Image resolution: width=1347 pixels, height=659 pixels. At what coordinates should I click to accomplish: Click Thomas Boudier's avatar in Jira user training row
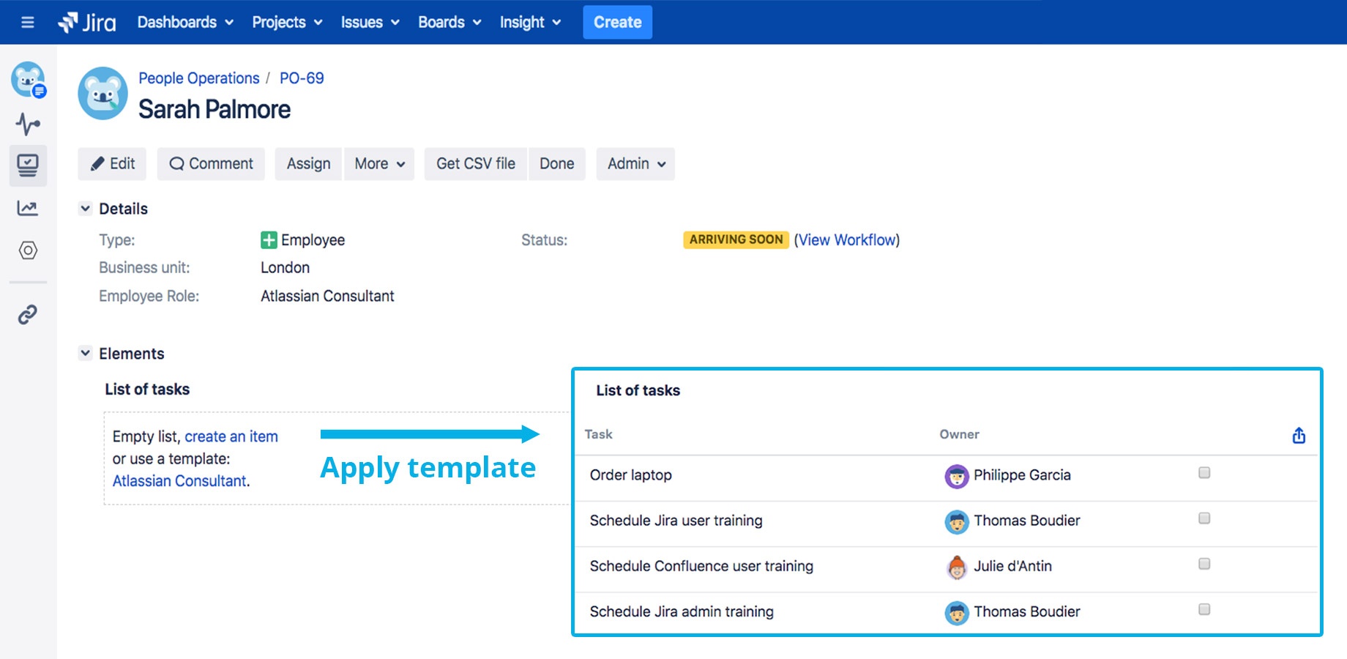[x=956, y=521]
